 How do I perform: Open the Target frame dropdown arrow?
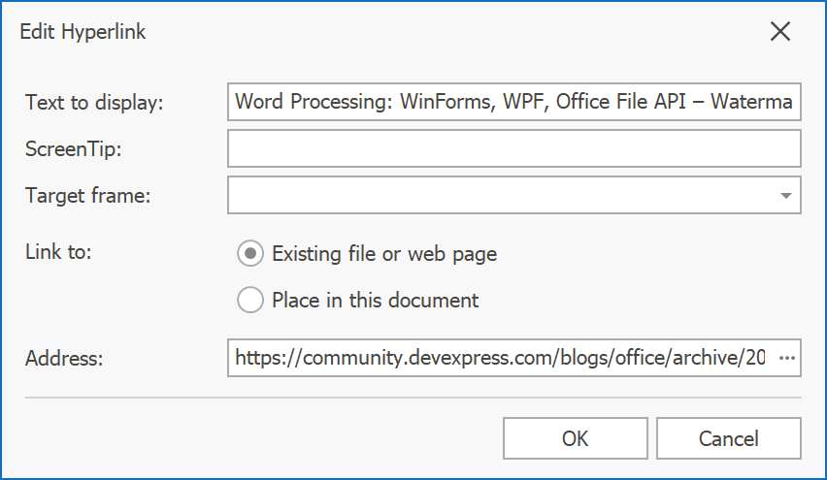pyautogui.click(x=785, y=195)
